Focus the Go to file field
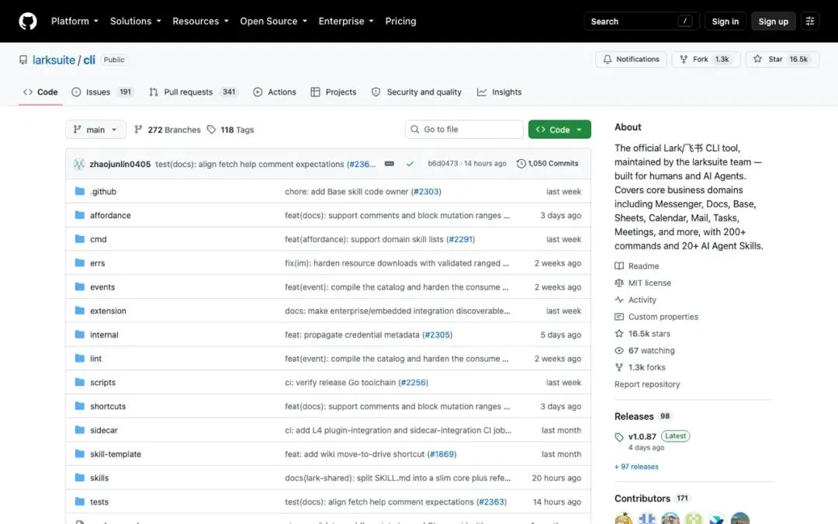This screenshot has width=838, height=524. tap(464, 130)
